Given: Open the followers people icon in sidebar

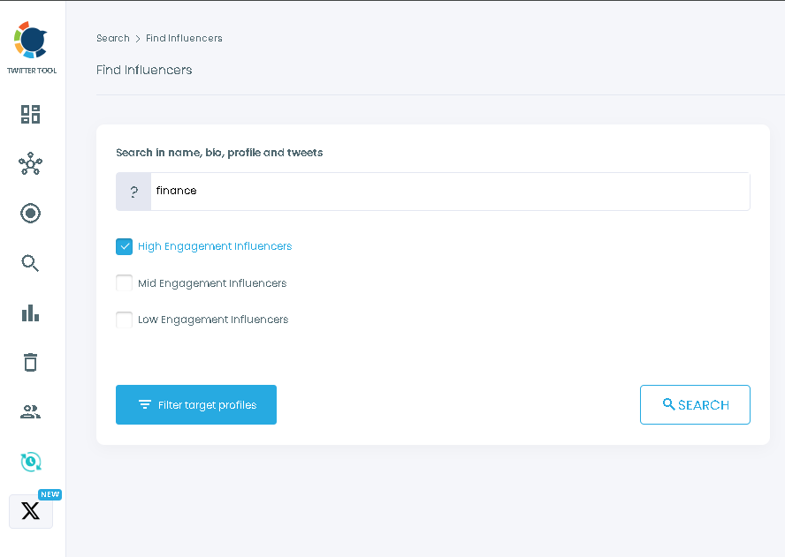Looking at the screenshot, I should 30,411.
